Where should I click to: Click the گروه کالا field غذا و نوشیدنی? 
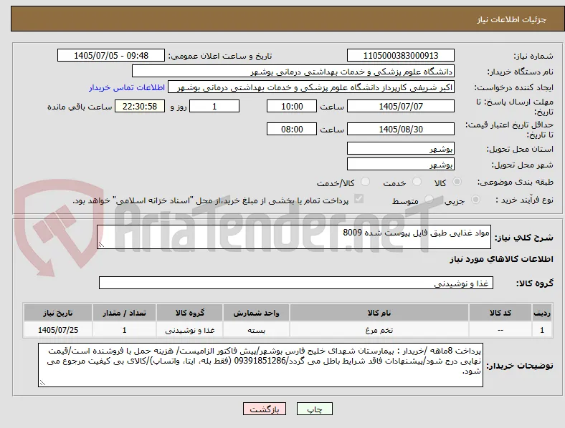point(296,283)
